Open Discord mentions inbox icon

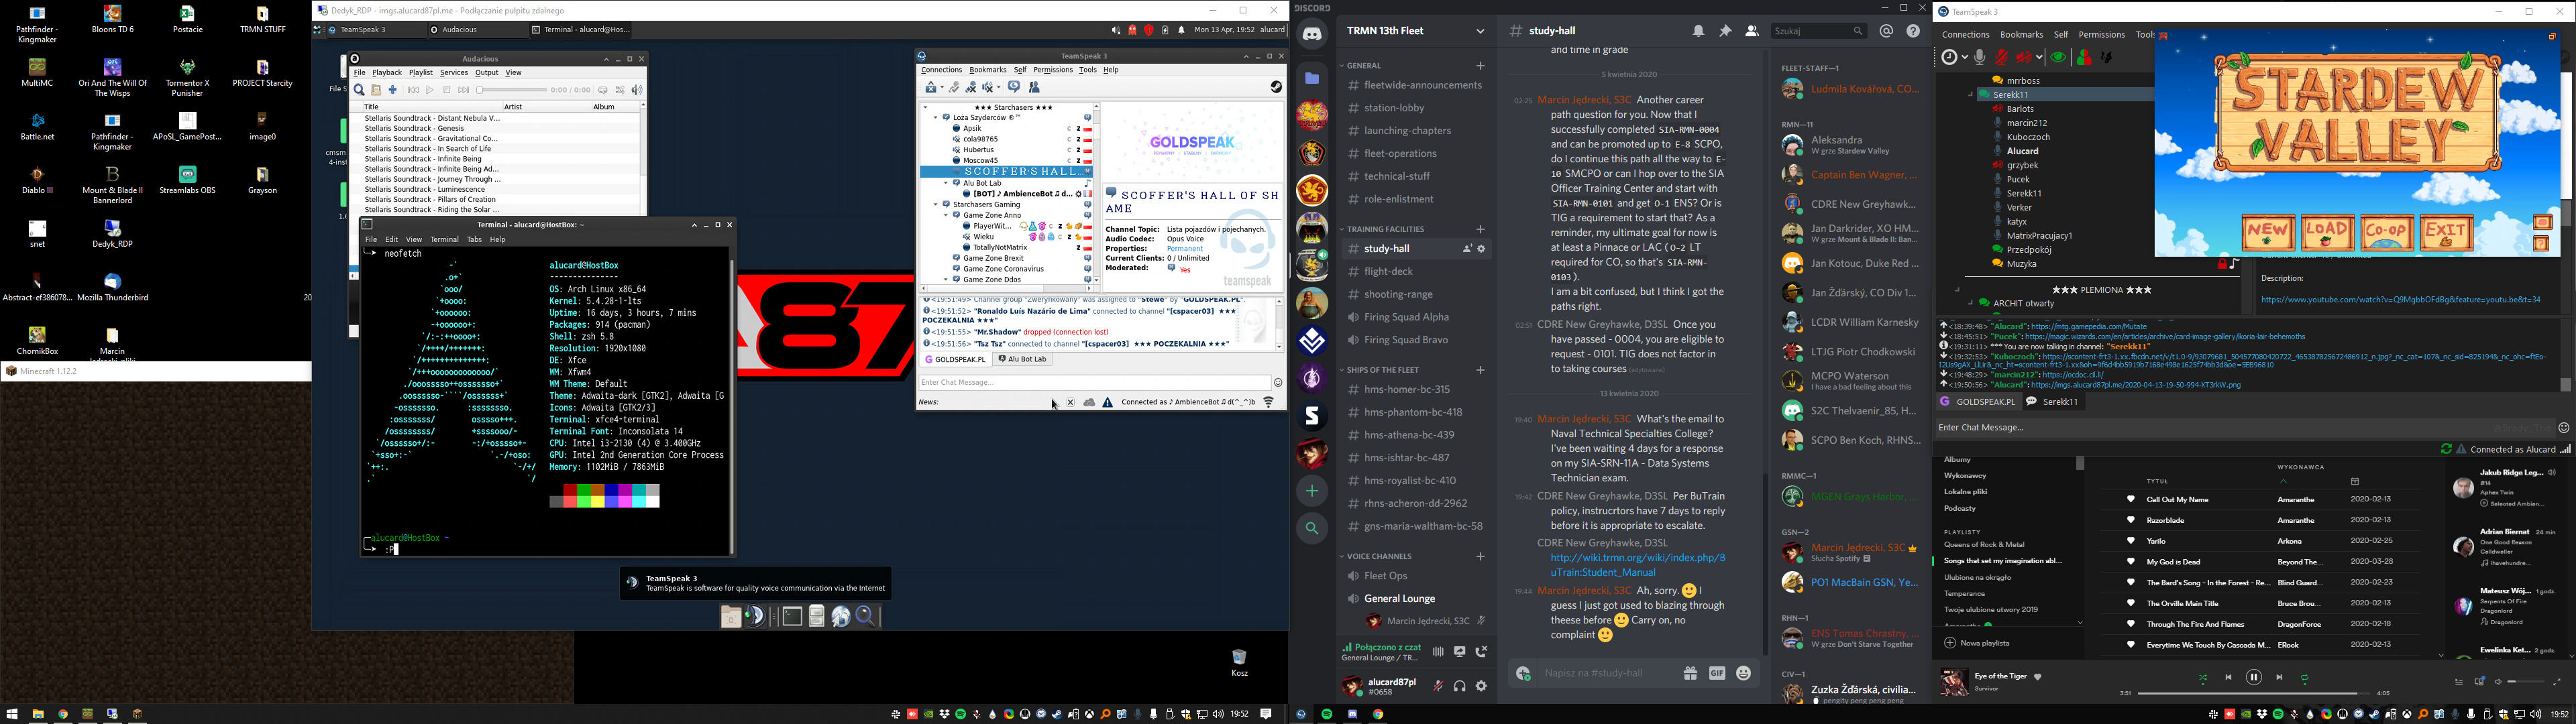point(1886,32)
